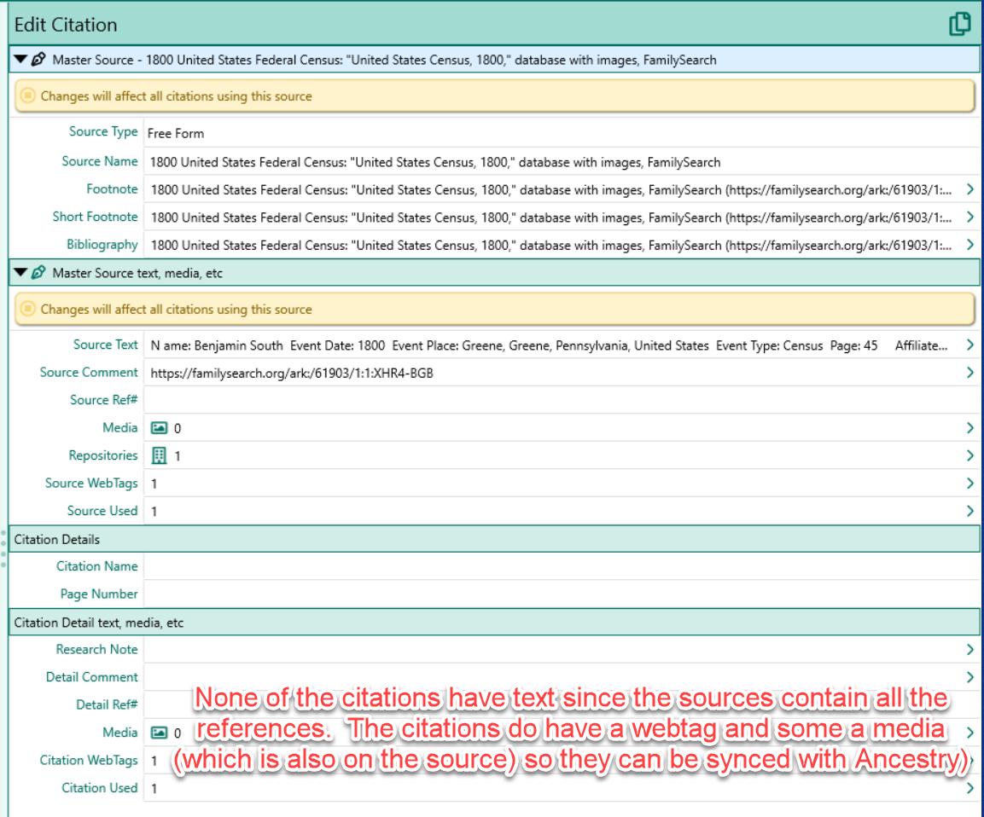Click the Research Note label
Screen dimensions: 984x817
96,650
